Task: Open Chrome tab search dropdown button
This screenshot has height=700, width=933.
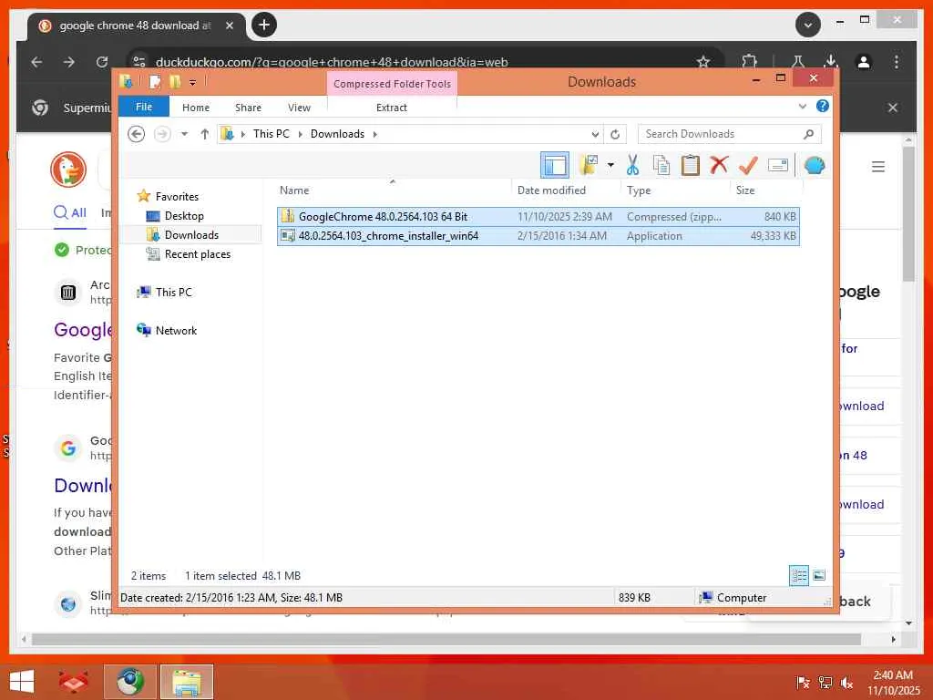Action: coord(808,25)
